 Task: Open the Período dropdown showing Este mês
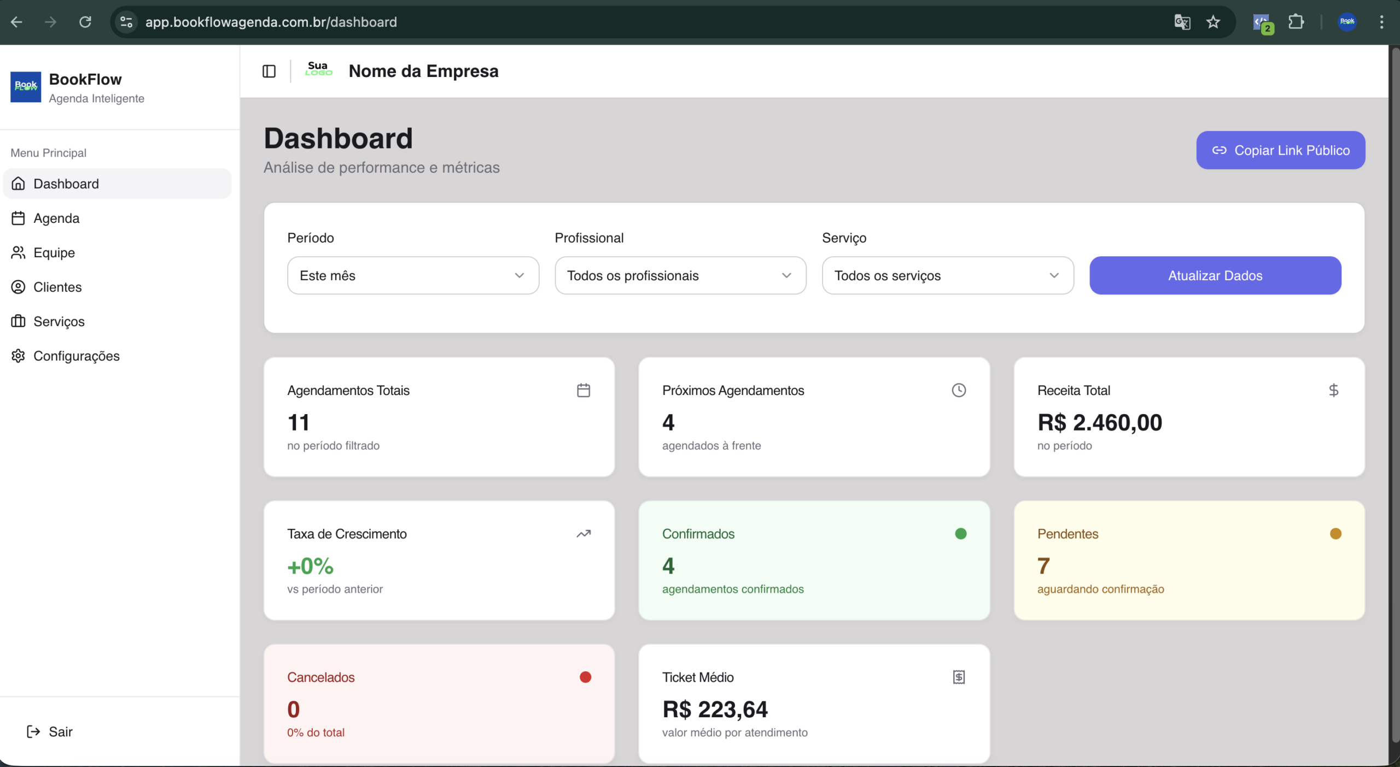tap(413, 275)
